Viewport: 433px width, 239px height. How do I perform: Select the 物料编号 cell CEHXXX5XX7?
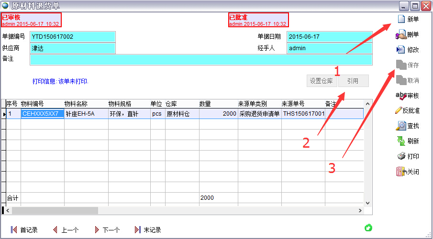pyautogui.click(x=42, y=114)
